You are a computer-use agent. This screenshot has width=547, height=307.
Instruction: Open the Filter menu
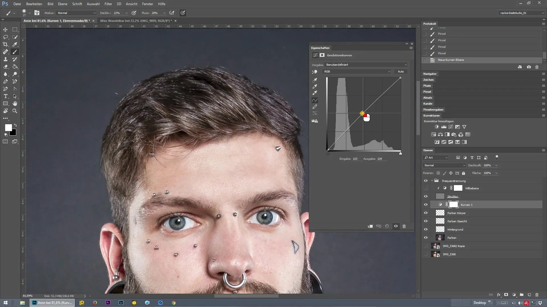tap(108, 4)
